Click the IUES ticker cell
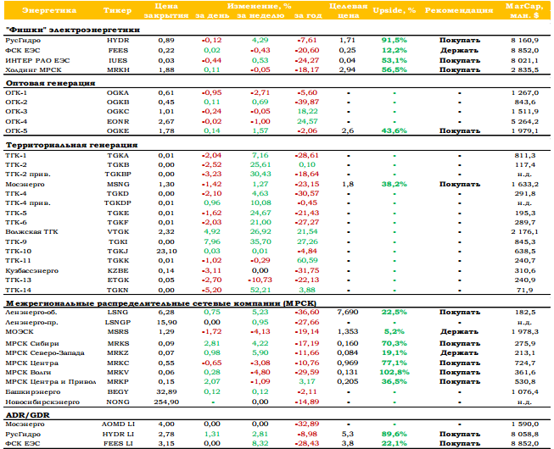 (118, 61)
